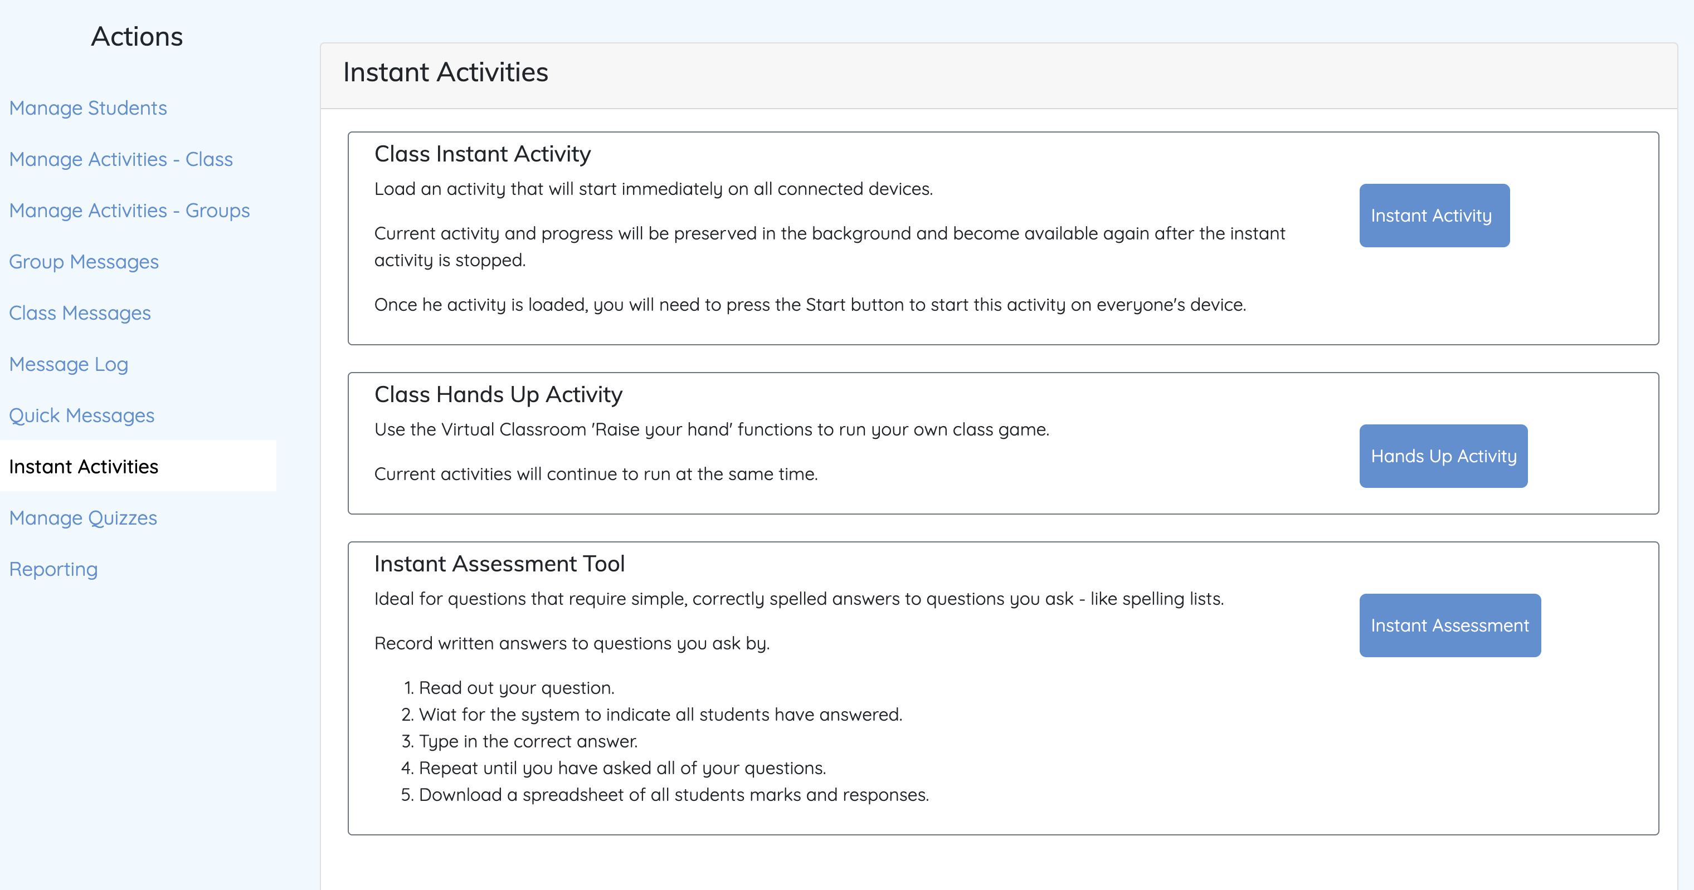The width and height of the screenshot is (1694, 890).
Task: Click the Class Hands Up Activity heading
Action: coord(499,394)
